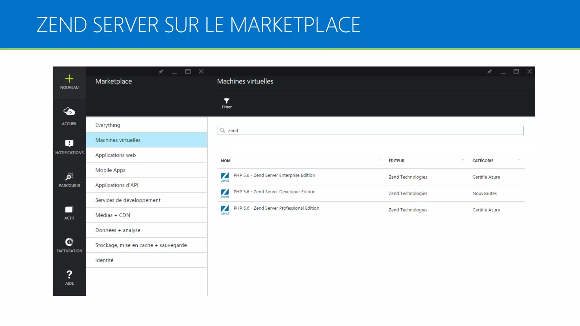The width and height of the screenshot is (580, 326).
Task: Pin the Machines virtuelles blade
Action: (x=490, y=72)
